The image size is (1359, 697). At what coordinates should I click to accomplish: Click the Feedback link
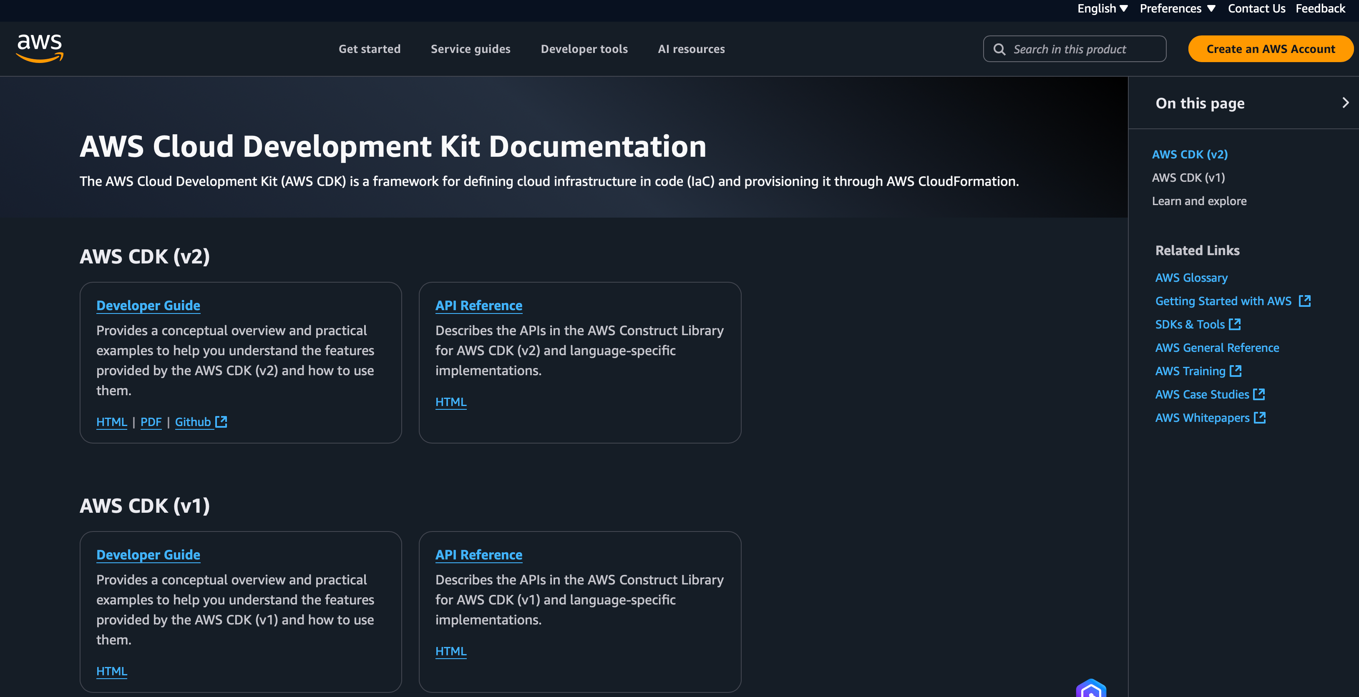tap(1321, 8)
